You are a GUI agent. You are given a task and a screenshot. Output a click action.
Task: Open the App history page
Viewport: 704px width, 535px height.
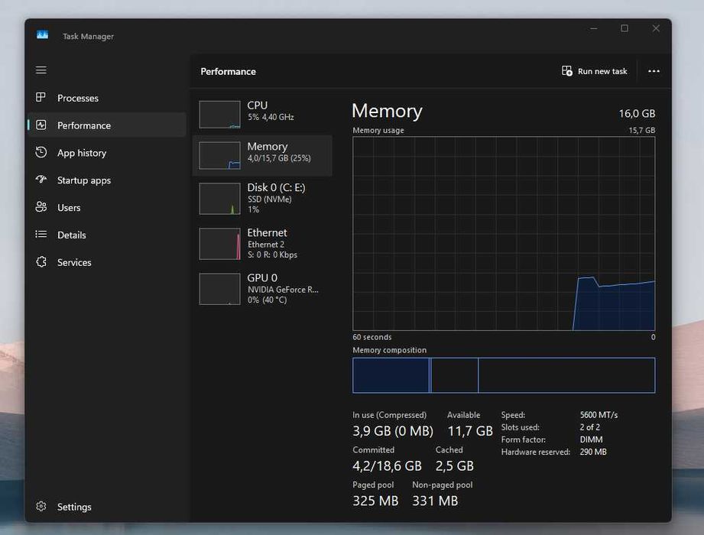(82, 153)
